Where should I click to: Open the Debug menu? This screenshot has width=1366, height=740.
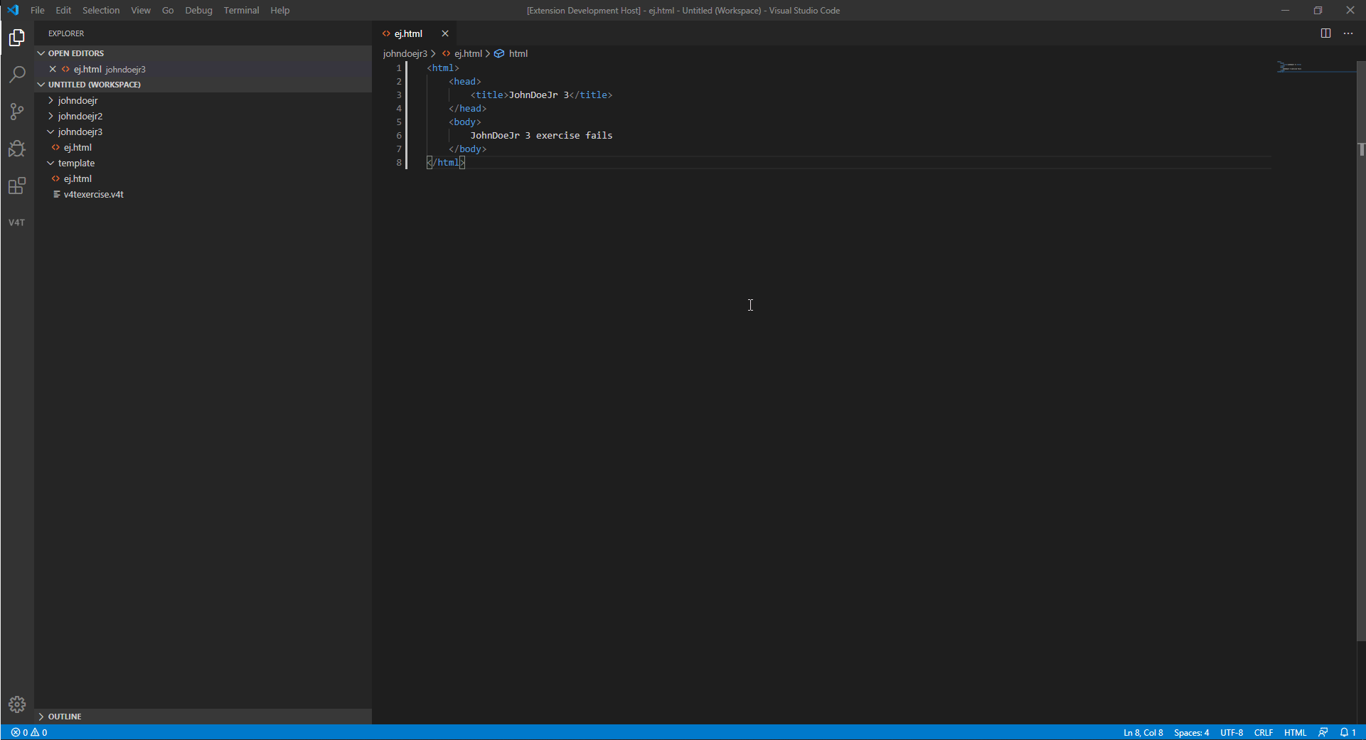198,10
